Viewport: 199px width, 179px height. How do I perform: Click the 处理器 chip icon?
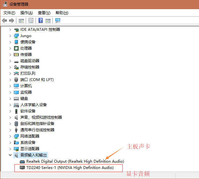(16, 48)
